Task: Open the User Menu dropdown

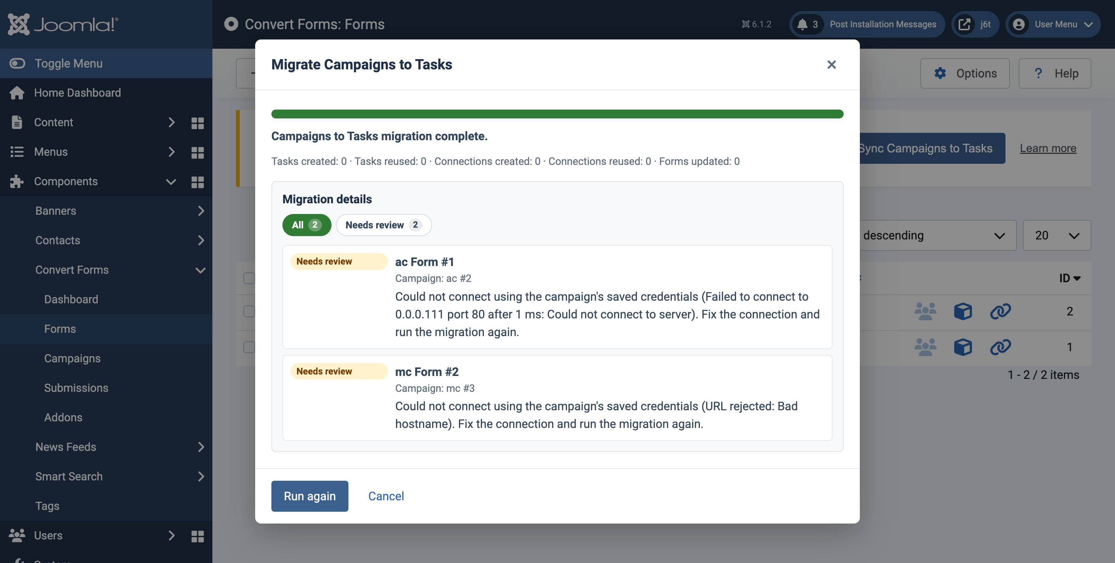Action: tap(1053, 24)
